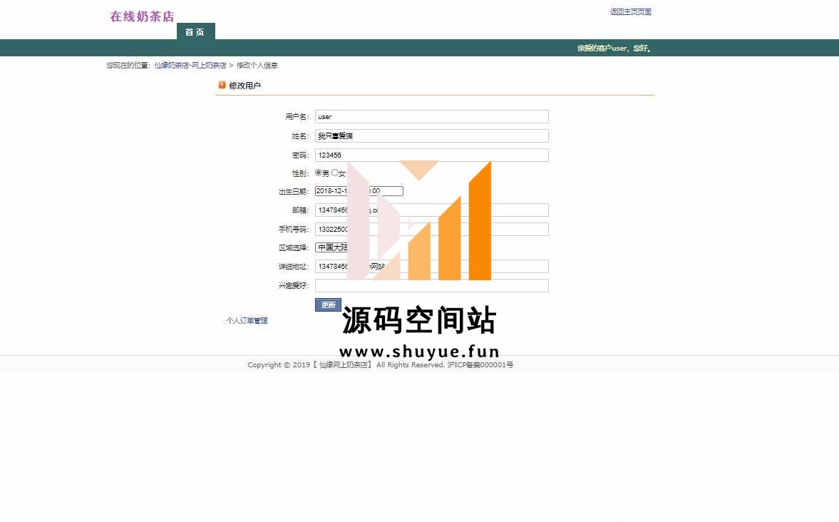This screenshot has width=839, height=522.
Task: Open the 区域选择 region dropdown
Action: 332,247
